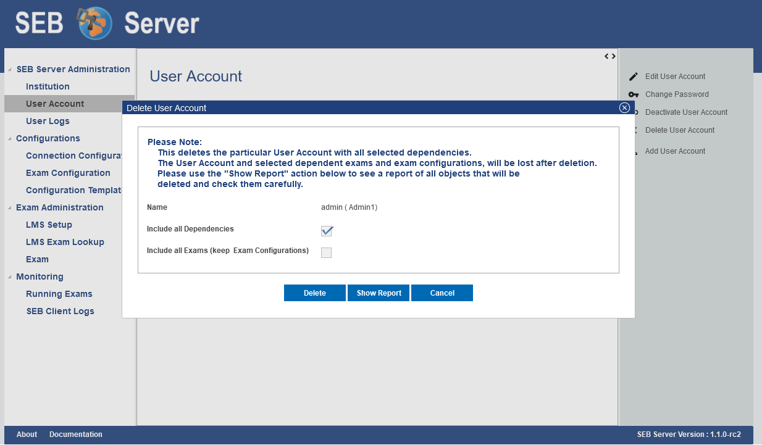Collapse the Monitoring tree section
The image size is (762, 445).
pyautogui.click(x=10, y=277)
